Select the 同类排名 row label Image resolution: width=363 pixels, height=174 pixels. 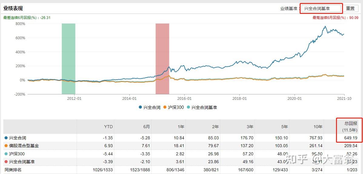click(13, 170)
